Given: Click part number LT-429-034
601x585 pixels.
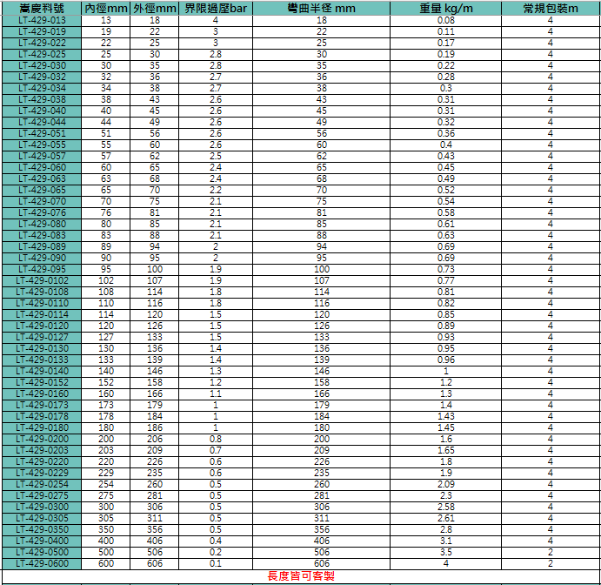Looking at the screenshot, I should (x=42, y=88).
